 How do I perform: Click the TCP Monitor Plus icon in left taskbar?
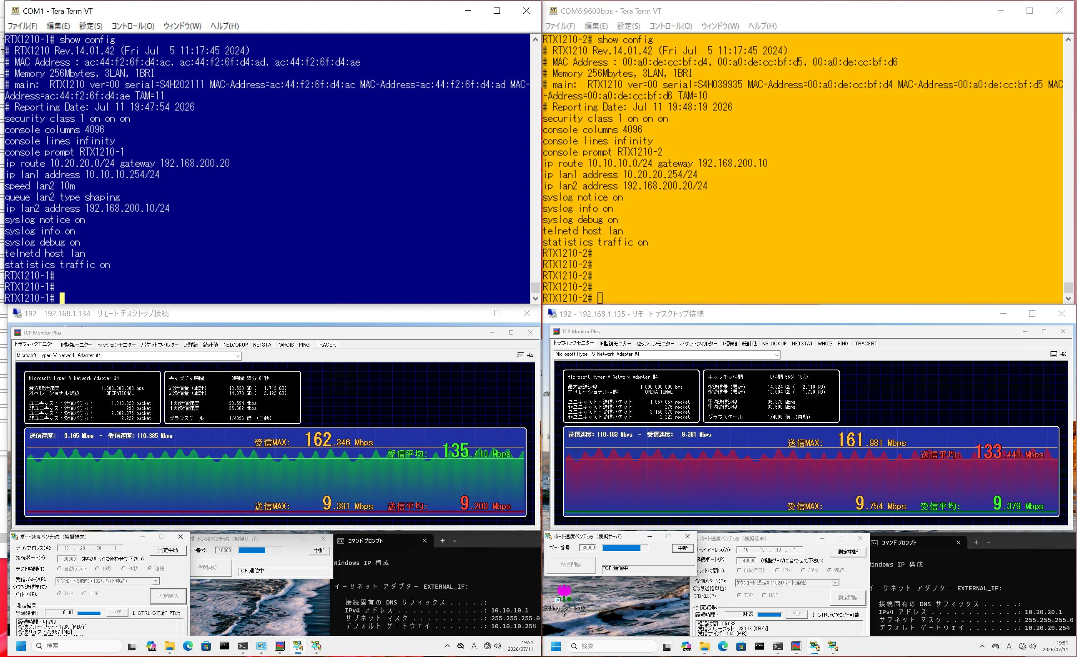point(280,646)
